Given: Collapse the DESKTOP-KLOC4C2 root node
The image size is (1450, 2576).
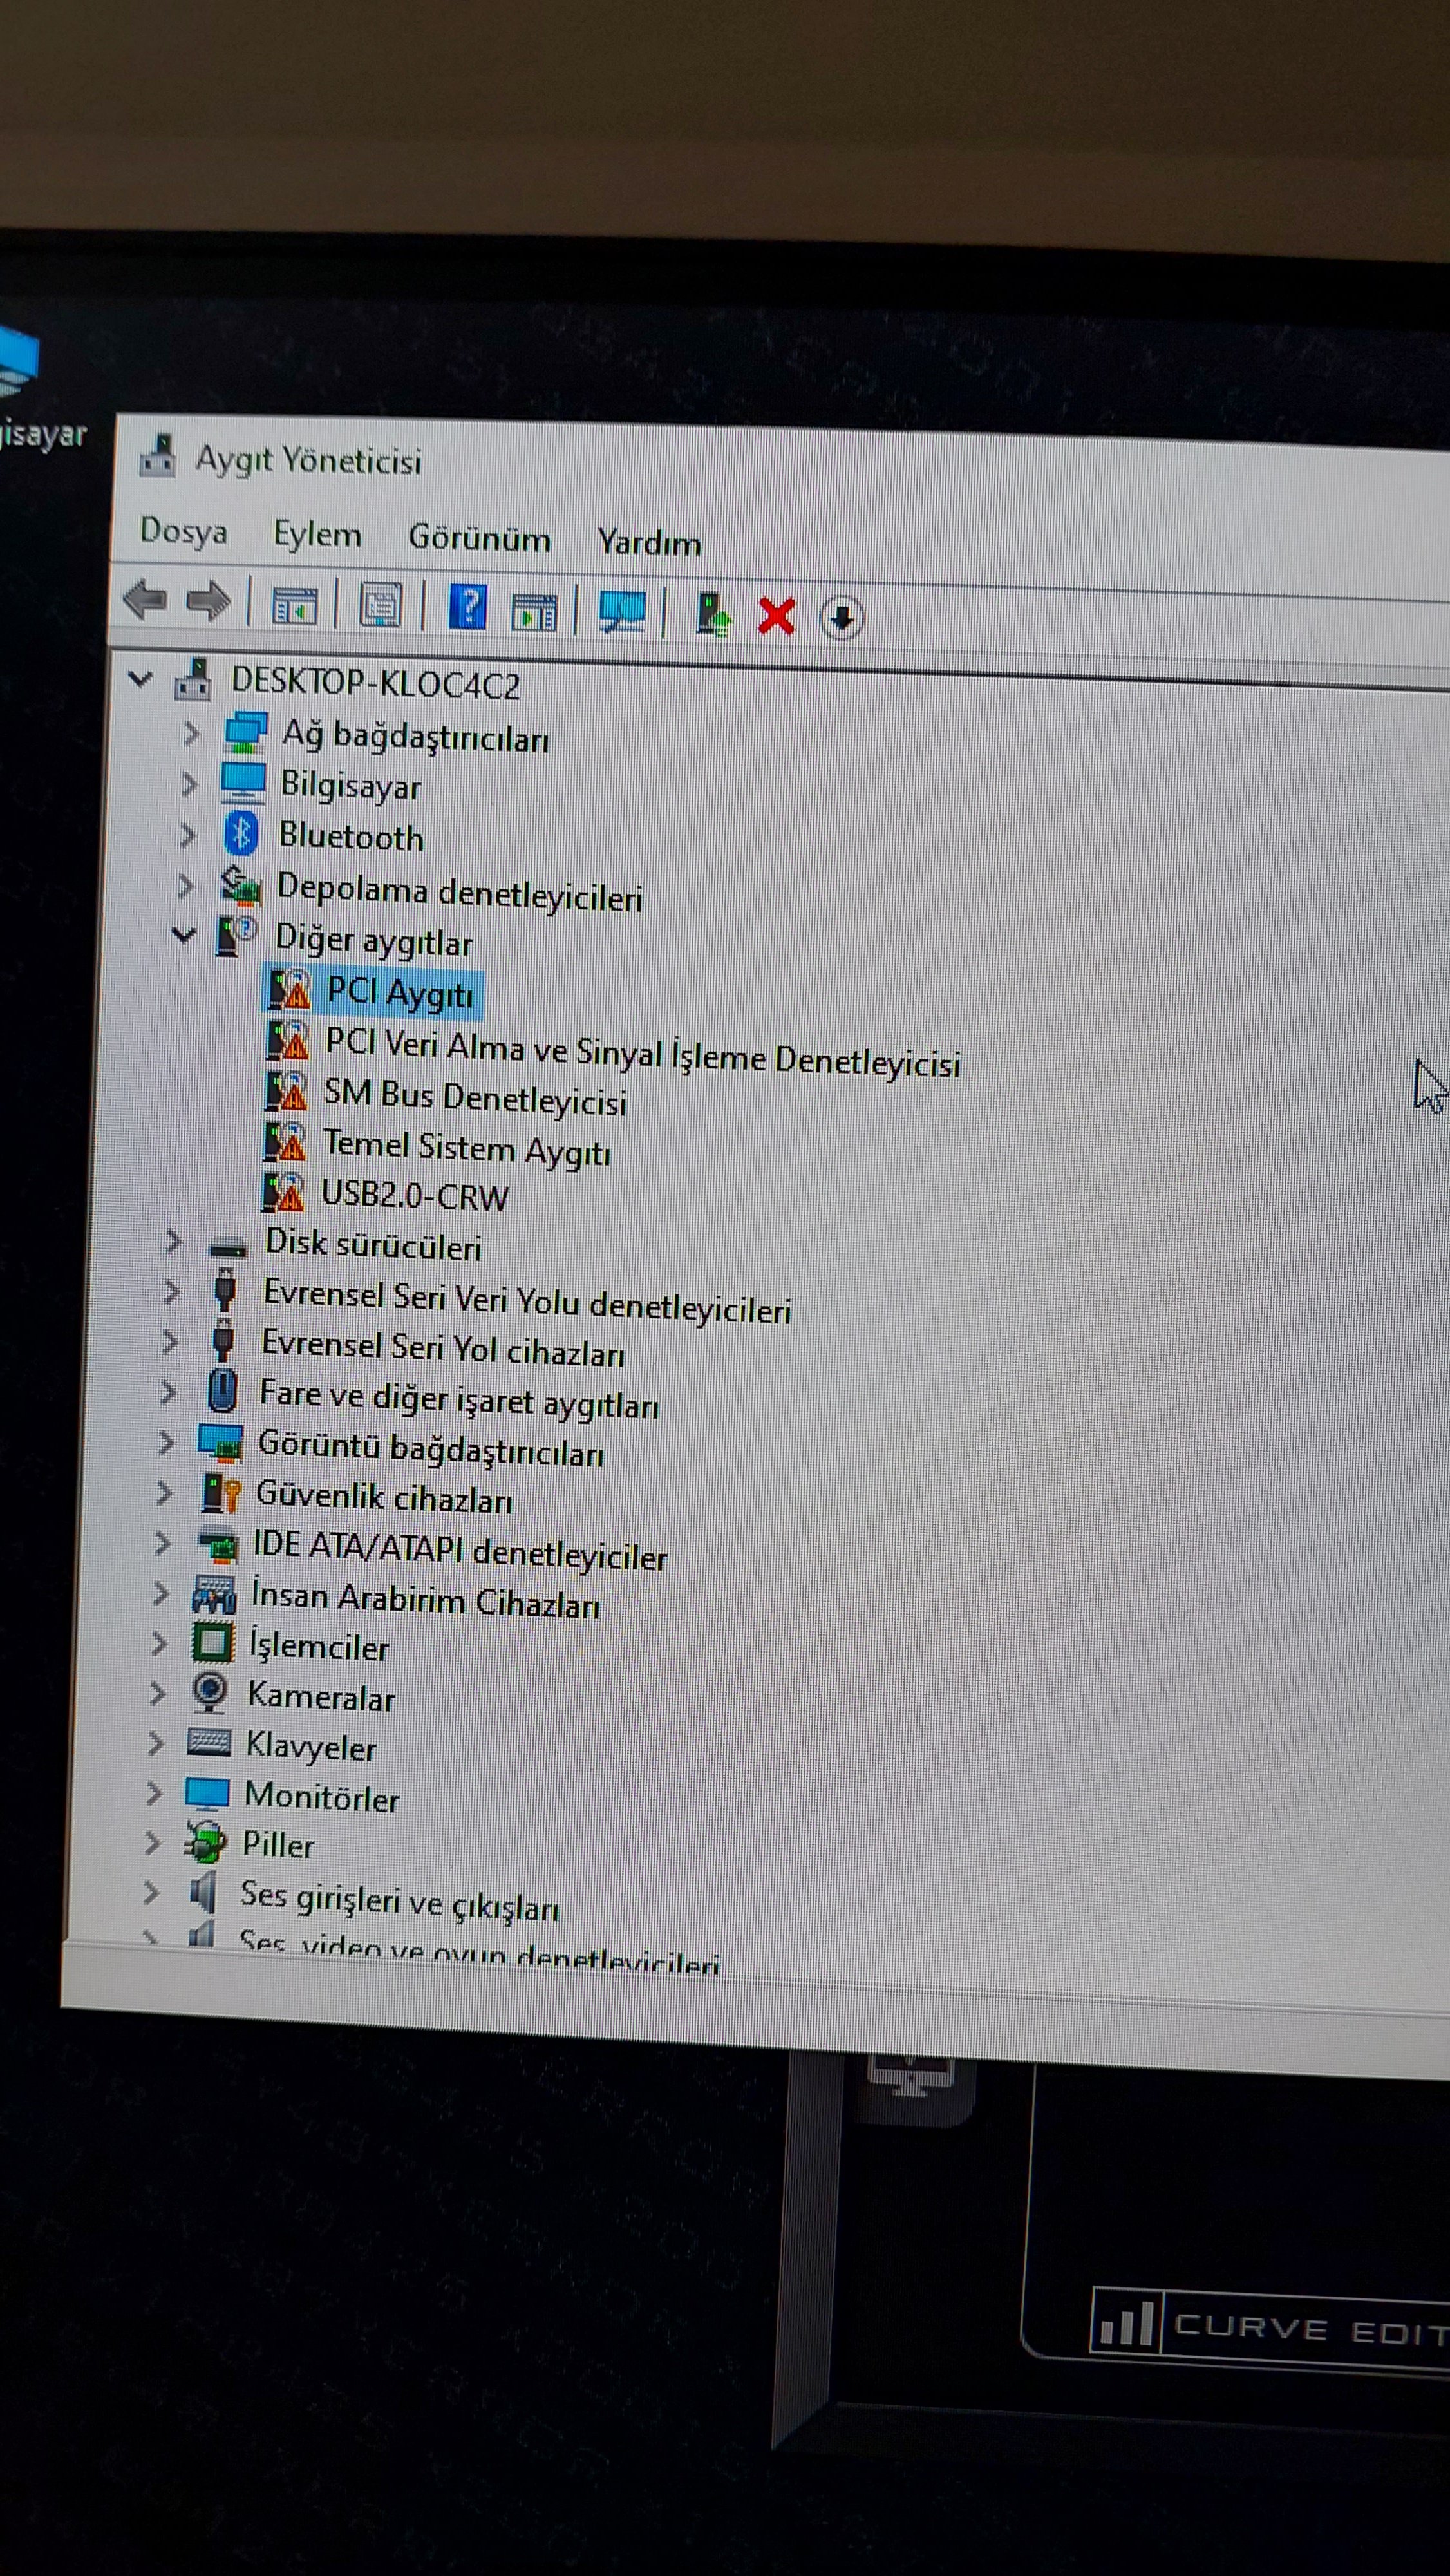Looking at the screenshot, I should [141, 680].
